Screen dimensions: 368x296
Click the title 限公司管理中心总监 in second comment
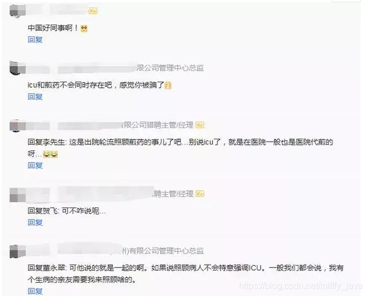coord(170,68)
